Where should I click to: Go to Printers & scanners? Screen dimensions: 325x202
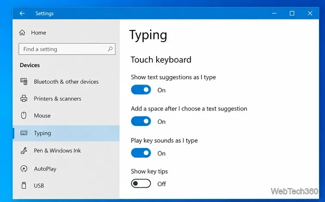(x=57, y=99)
